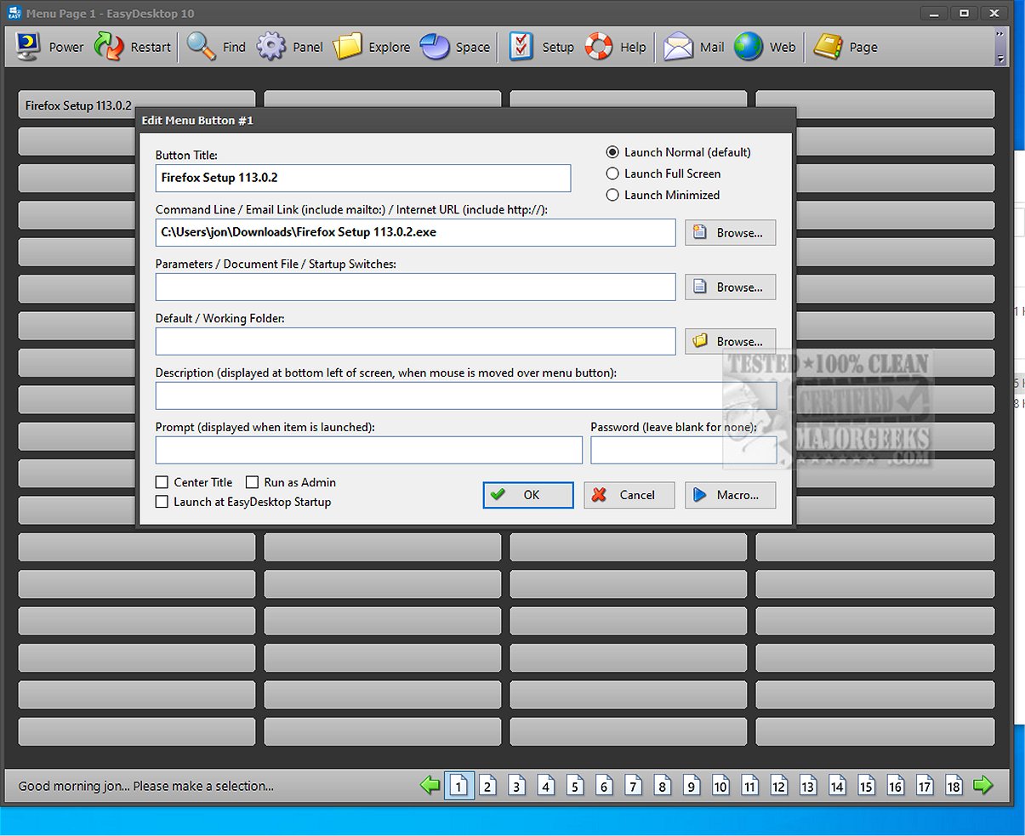Viewport: 1025px width, 836px height.
Task: Switch to menu page 5
Action: (x=575, y=785)
